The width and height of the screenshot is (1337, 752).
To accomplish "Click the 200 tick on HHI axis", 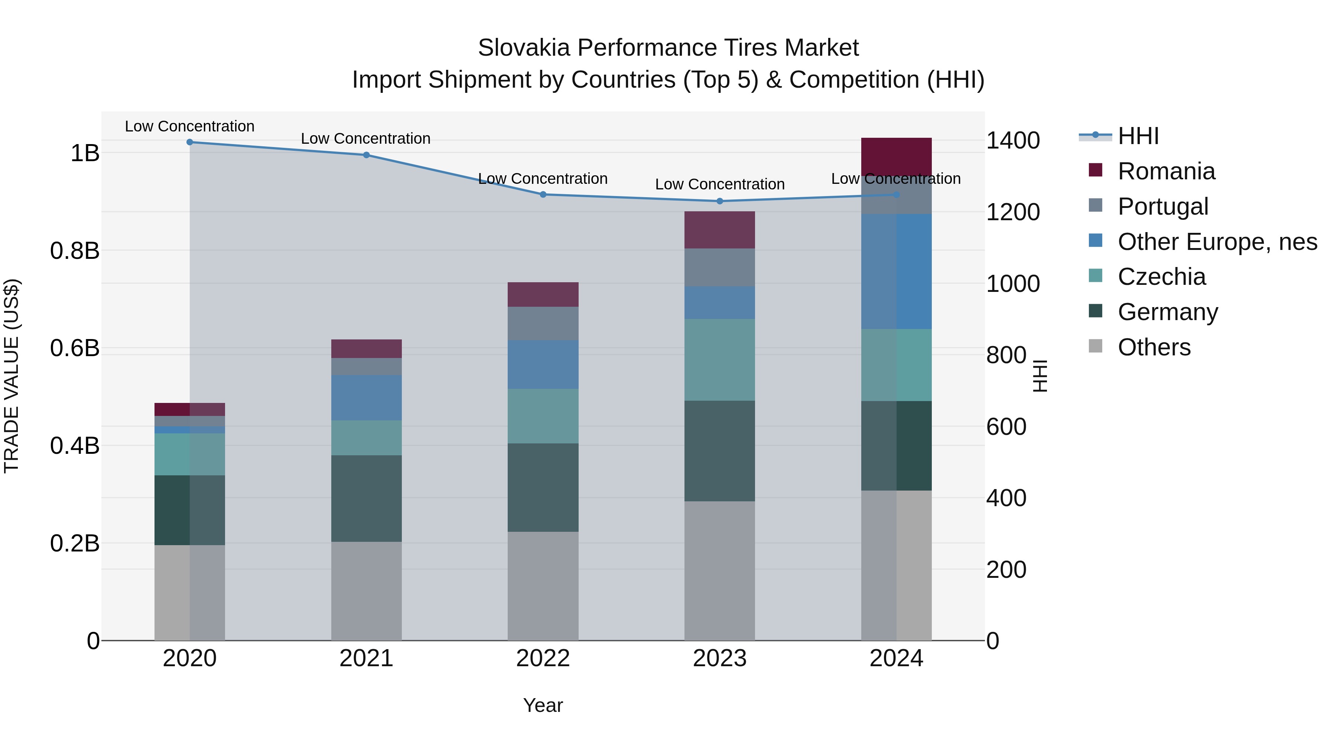I will [1006, 569].
